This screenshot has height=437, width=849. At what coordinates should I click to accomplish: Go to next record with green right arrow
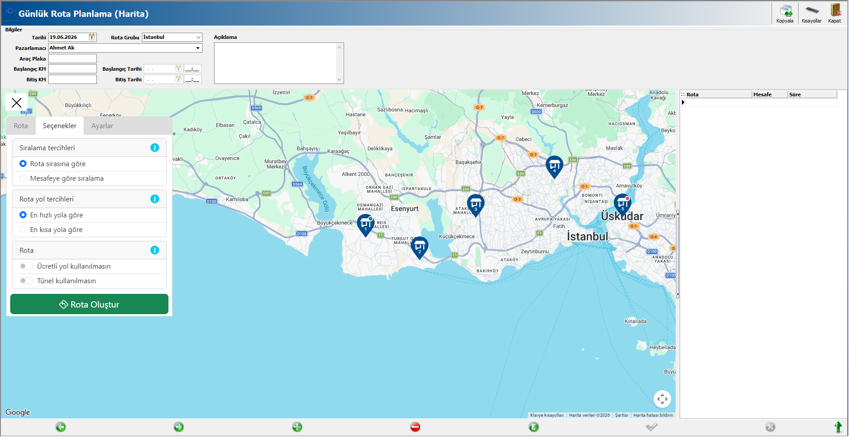tap(179, 427)
